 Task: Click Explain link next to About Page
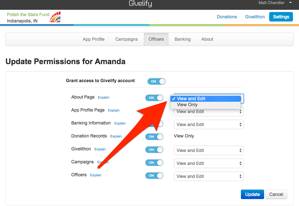103,97
